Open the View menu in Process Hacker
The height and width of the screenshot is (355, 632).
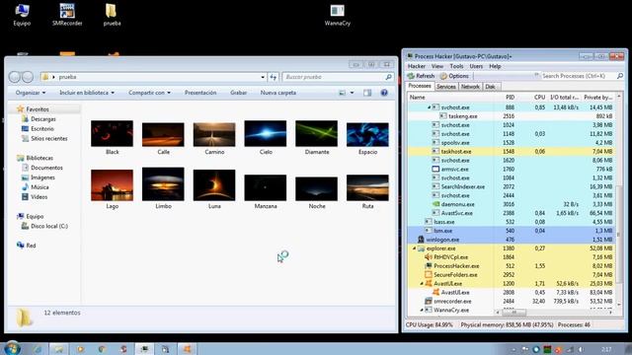click(x=437, y=66)
